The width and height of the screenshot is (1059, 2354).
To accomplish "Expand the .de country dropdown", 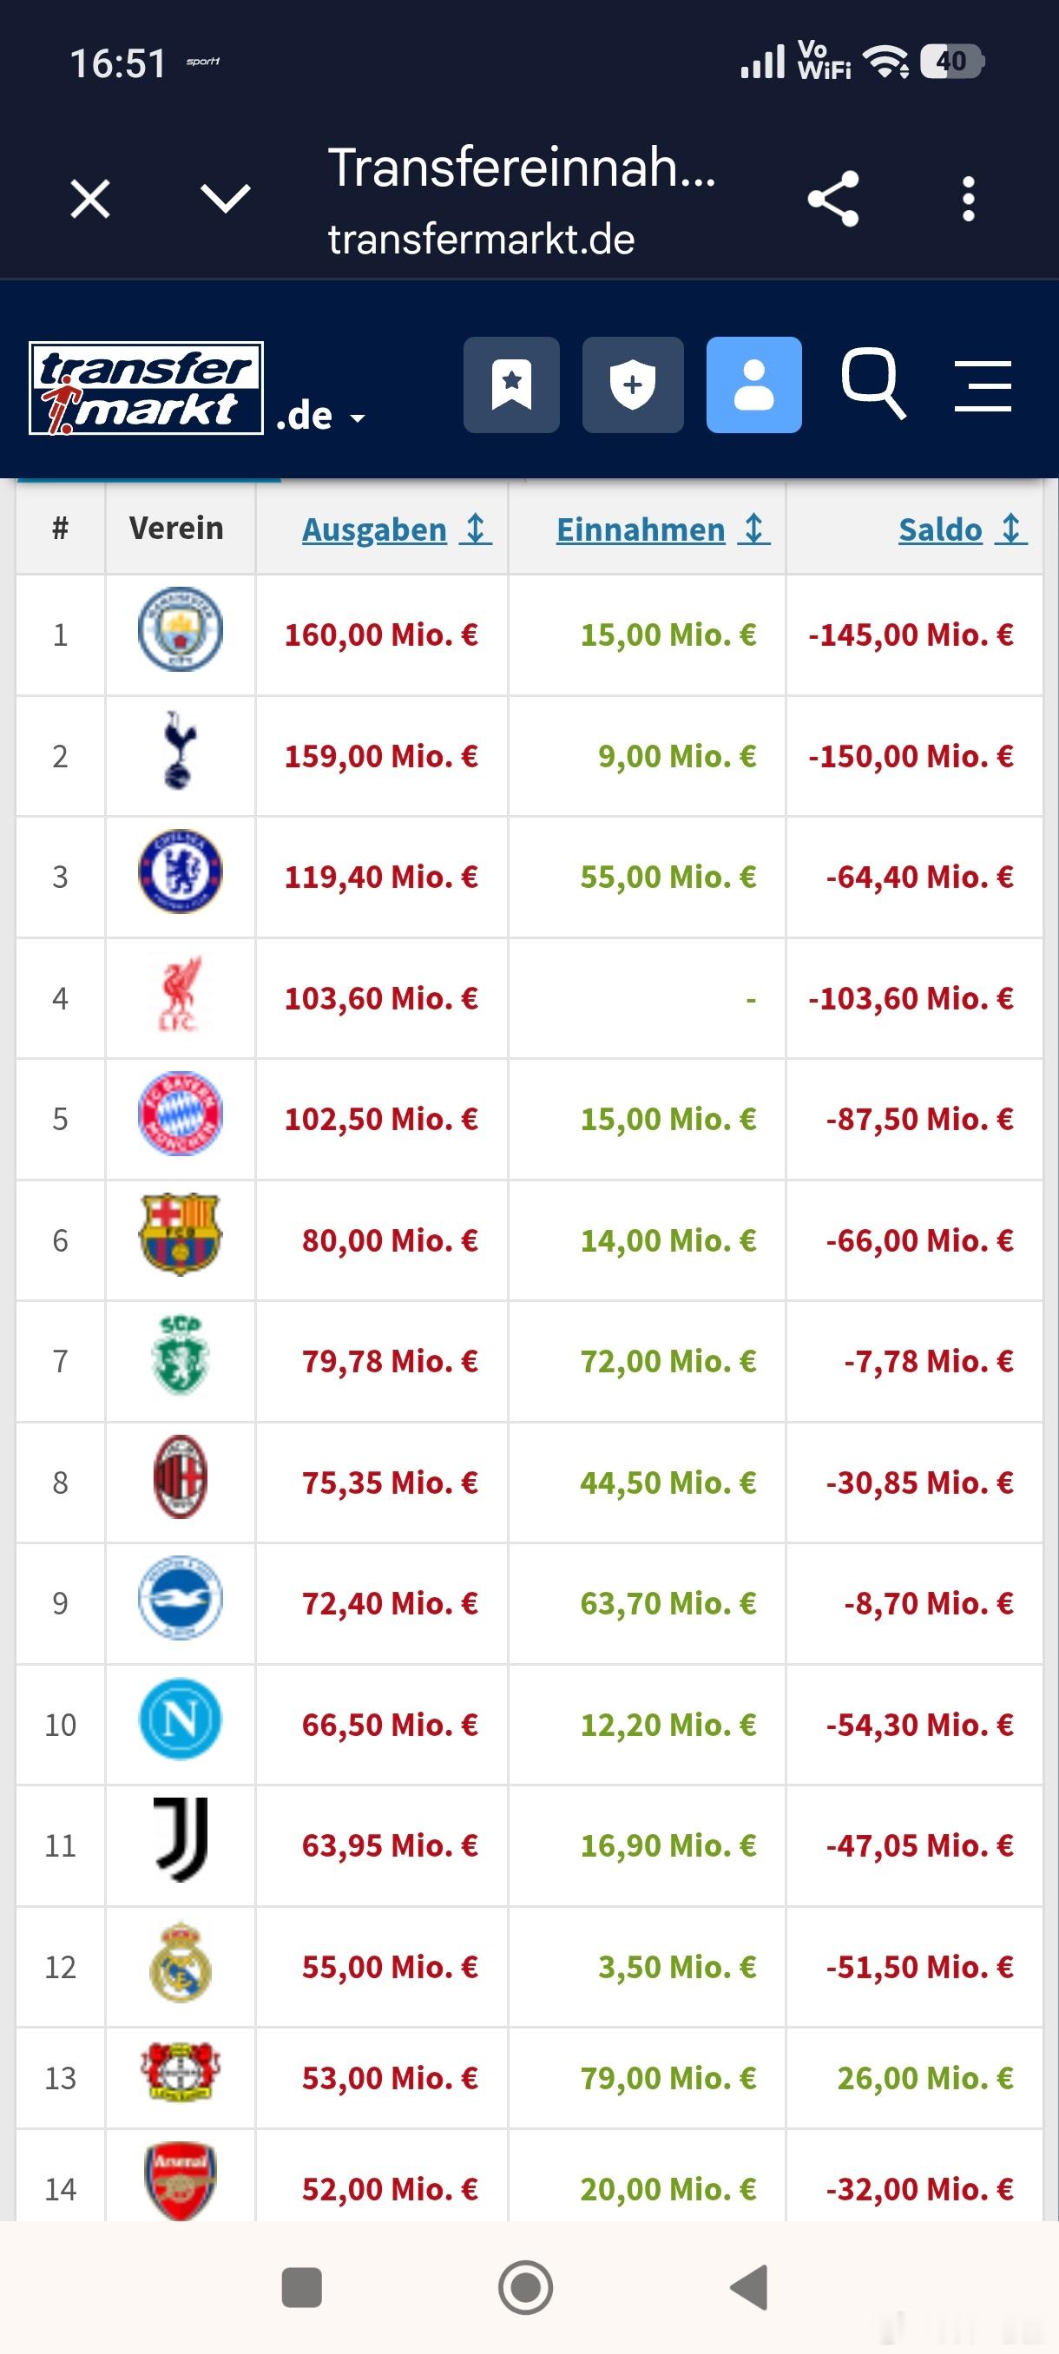I will tap(320, 417).
